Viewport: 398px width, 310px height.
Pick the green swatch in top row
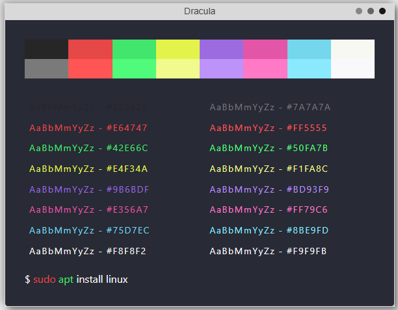[134, 49]
